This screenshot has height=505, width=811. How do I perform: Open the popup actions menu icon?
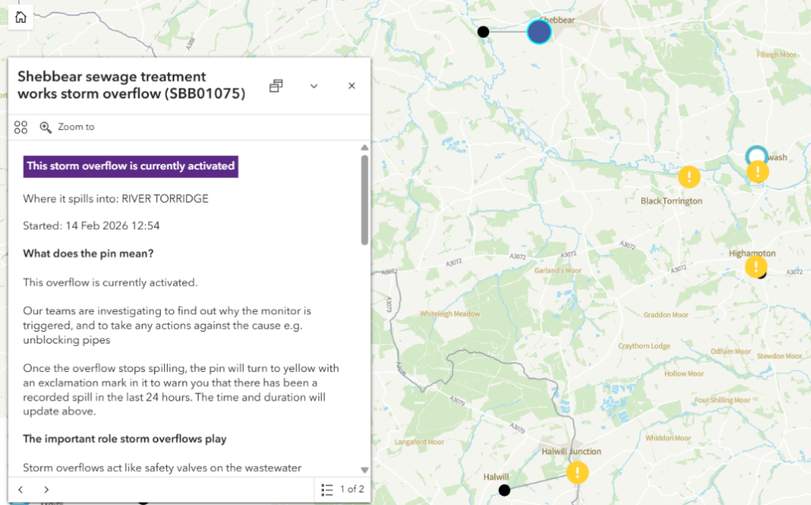click(21, 127)
